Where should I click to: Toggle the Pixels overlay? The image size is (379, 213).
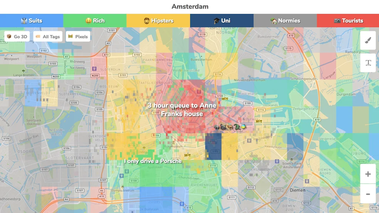tap(78, 36)
